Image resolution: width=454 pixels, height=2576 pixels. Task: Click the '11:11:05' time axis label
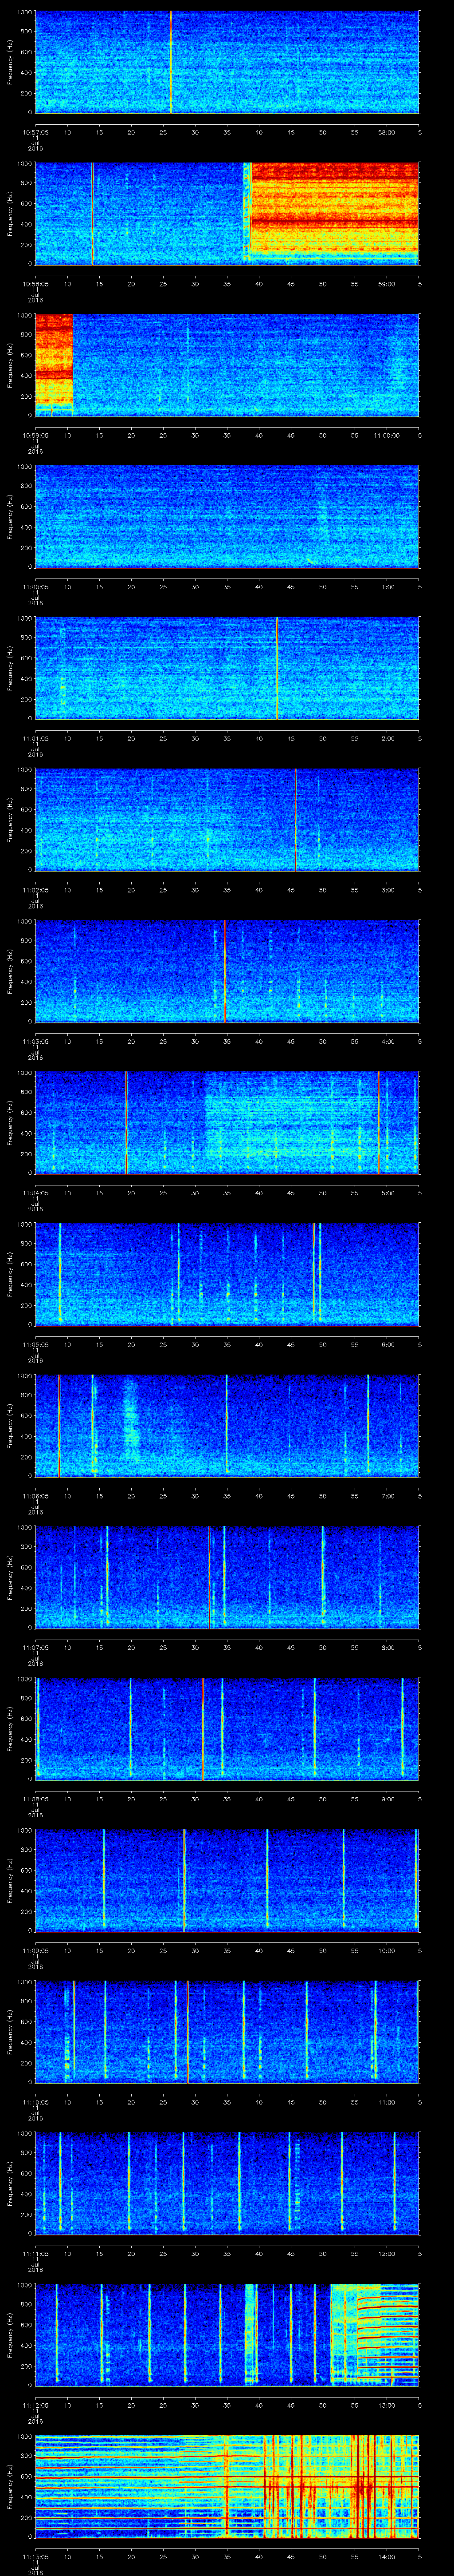pyautogui.click(x=36, y=2252)
